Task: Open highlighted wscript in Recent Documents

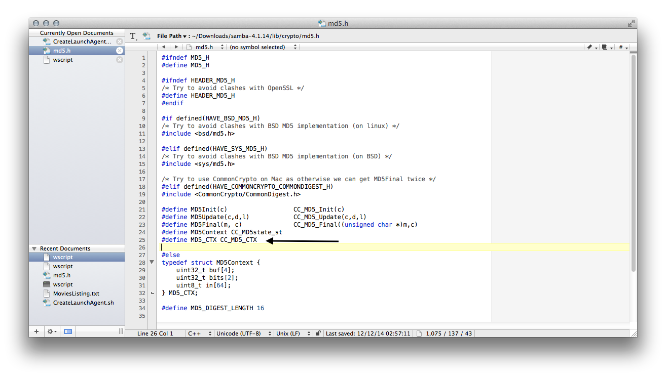Action: 77,257
